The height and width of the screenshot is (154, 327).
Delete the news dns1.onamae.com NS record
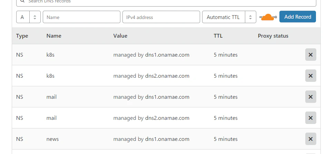[x=310, y=139]
